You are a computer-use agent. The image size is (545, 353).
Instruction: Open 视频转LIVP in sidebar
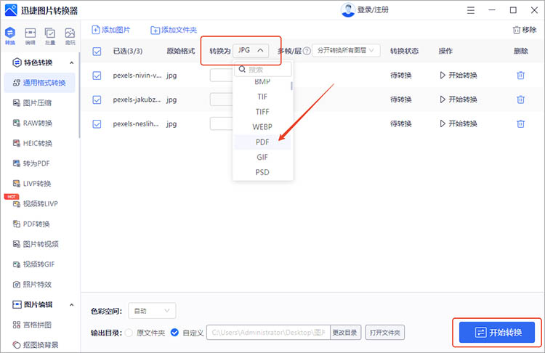coord(35,203)
